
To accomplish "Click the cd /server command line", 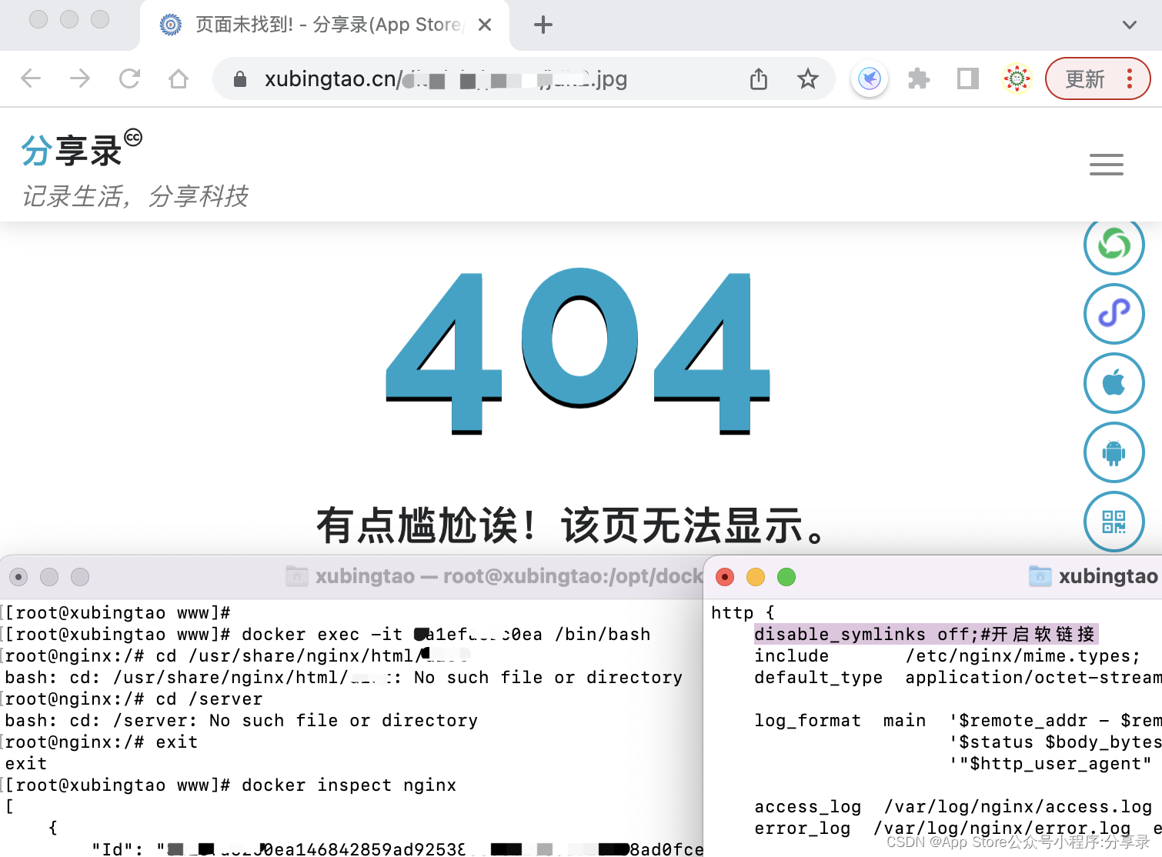I will [x=134, y=699].
